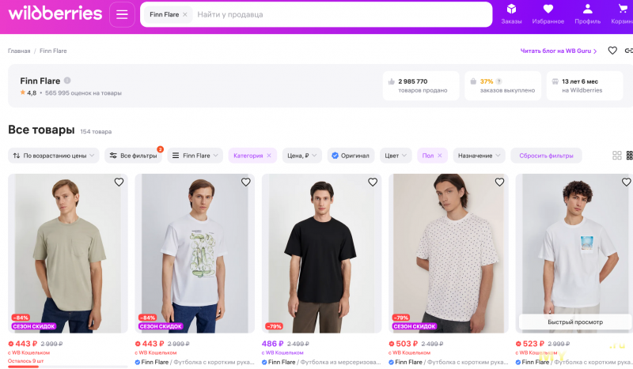This screenshot has height=369, width=633.
Task: Favorite the beige t-shirt with heart
Action: click(119, 183)
